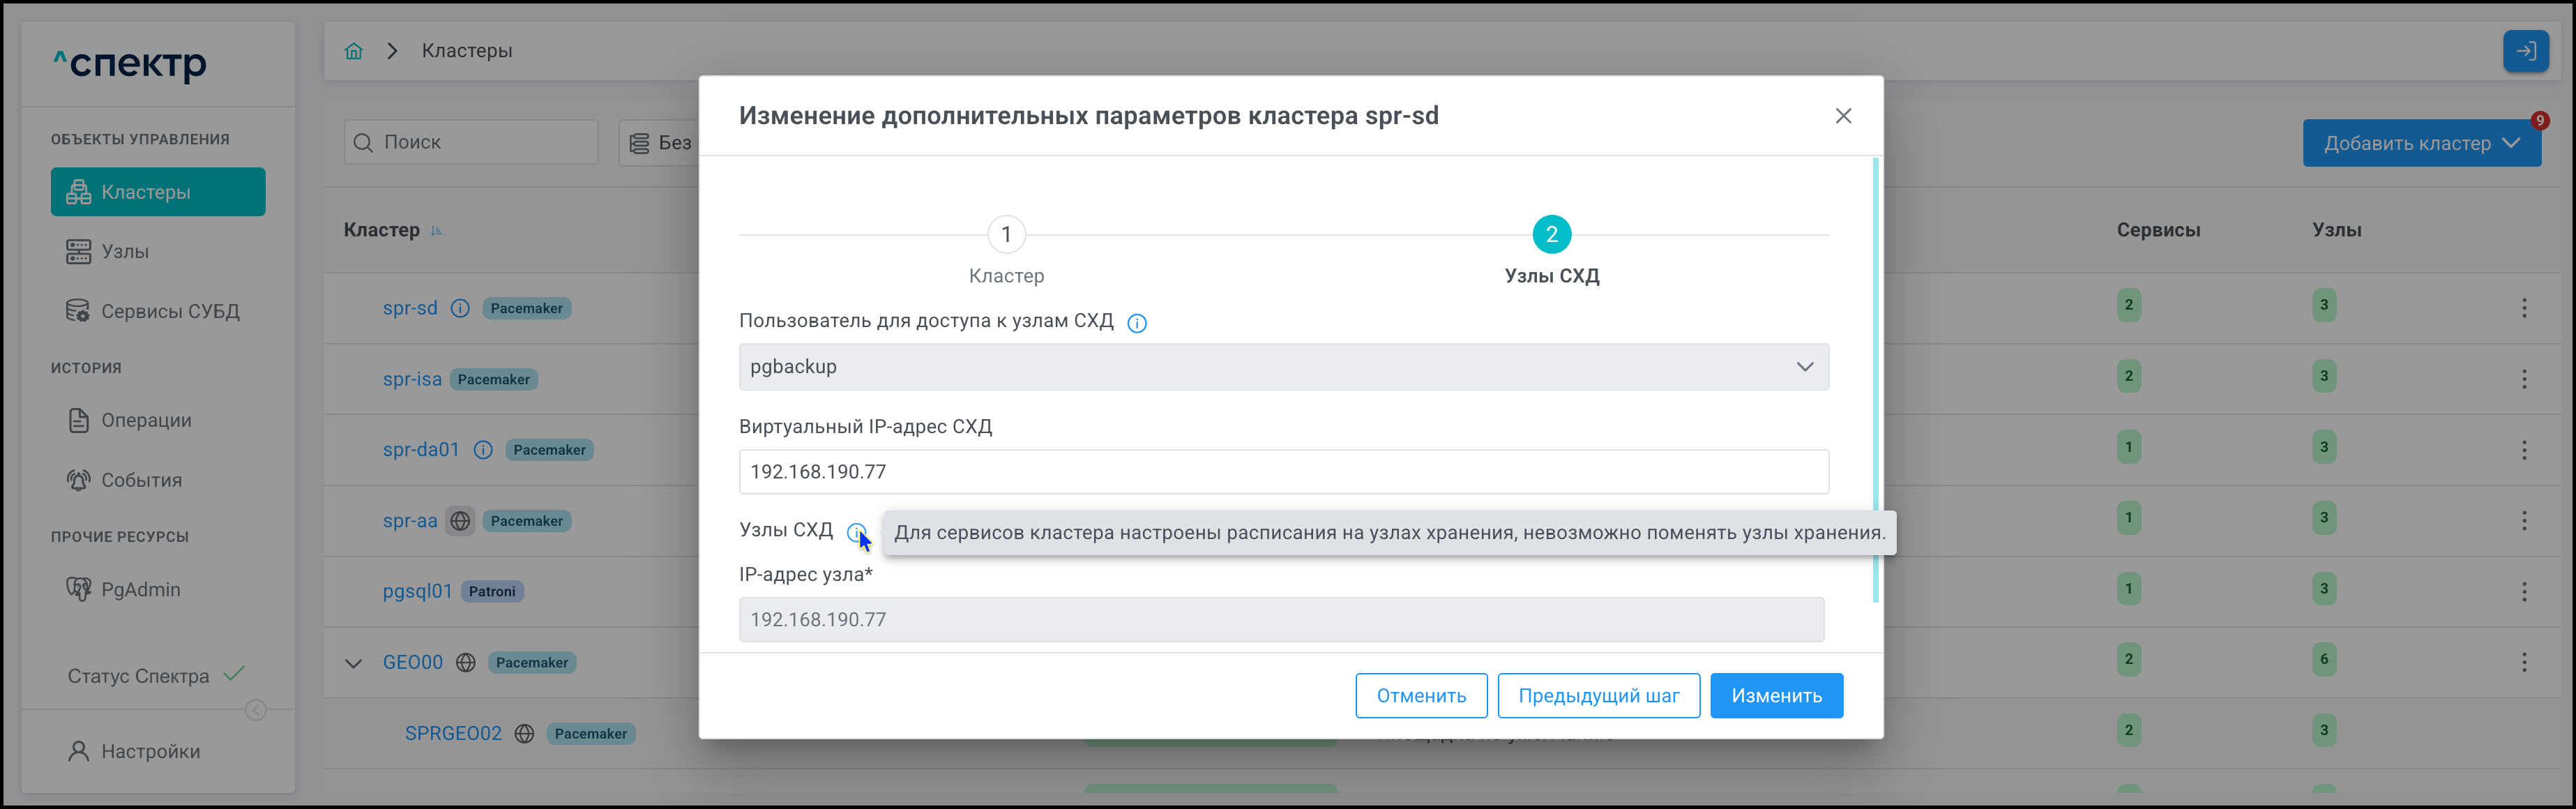This screenshot has height=809, width=2576.
Task: Sort the table by the Кластер column
Action: click(x=382, y=230)
